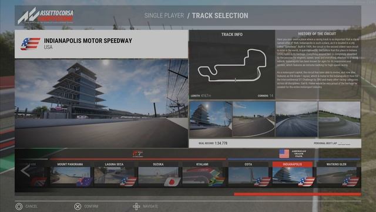Viewport: 376px width, 212px height.
Task: Select the COTA track tile
Action: 248,174
